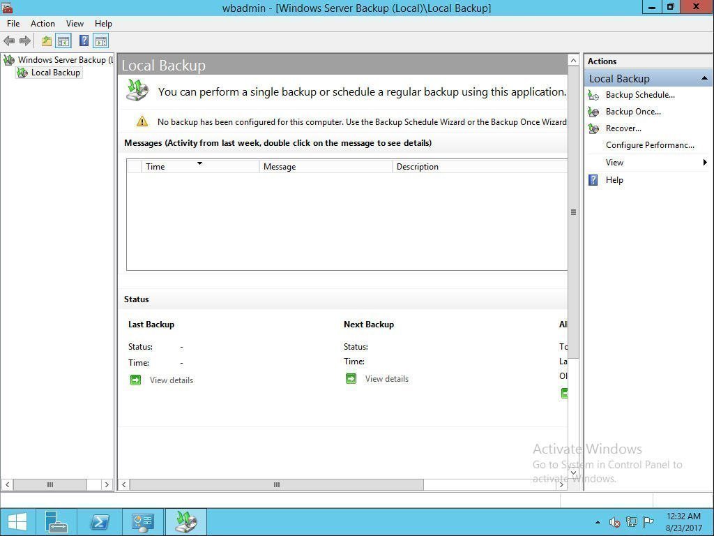Toggle the Show/Hide Action Pane icon
Screen dimensions: 714x536
click(100, 41)
